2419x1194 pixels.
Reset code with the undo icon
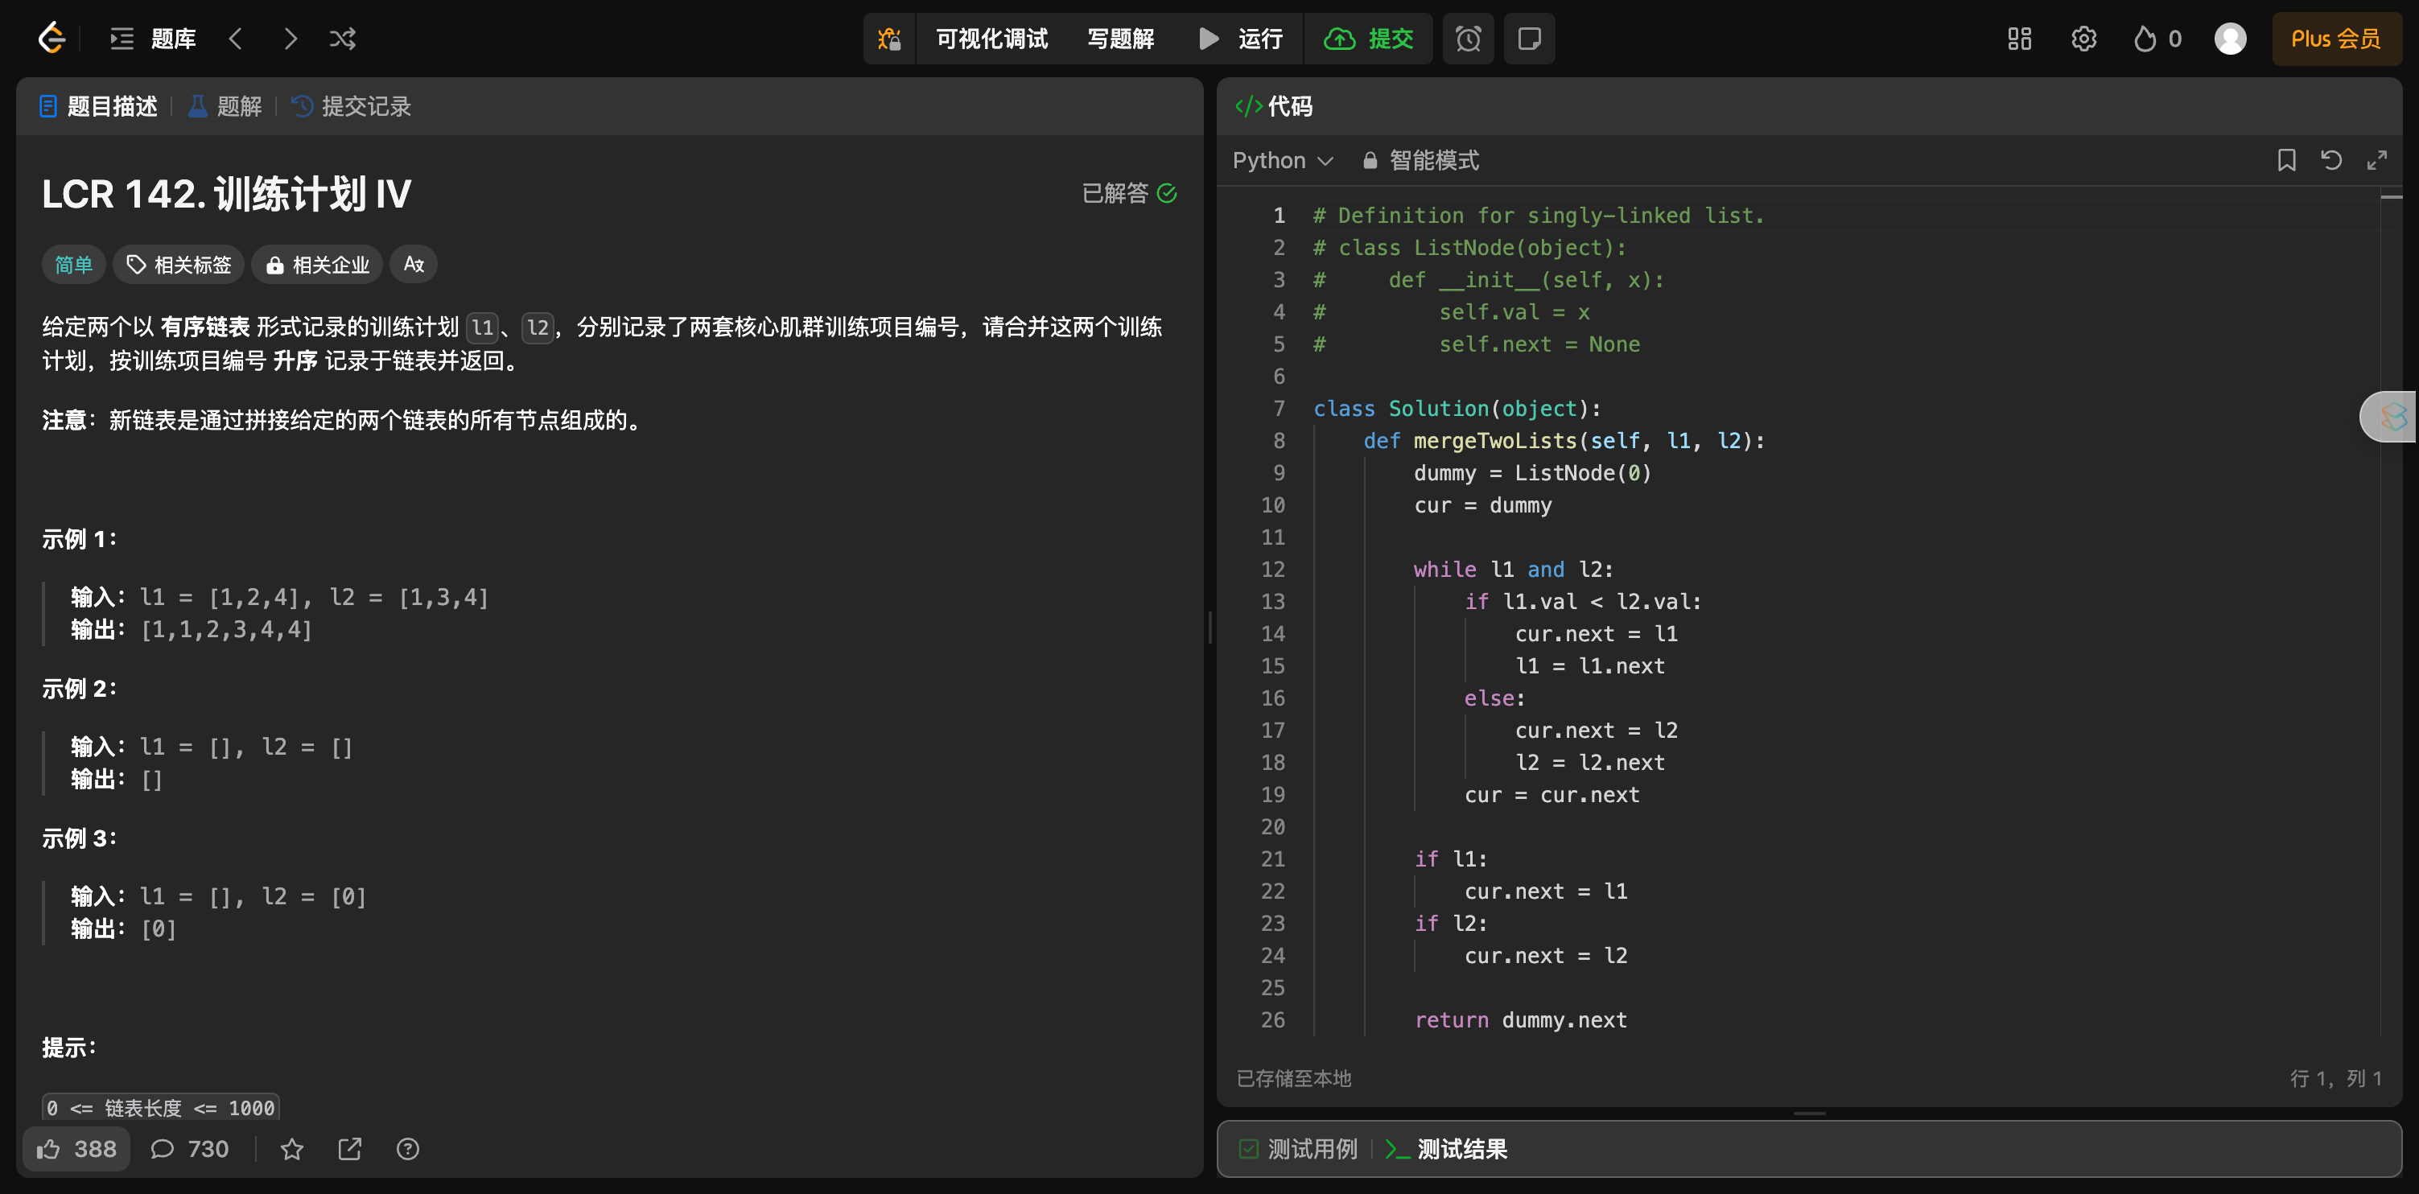point(2330,161)
